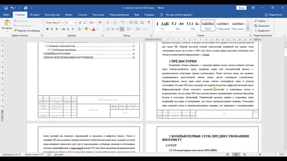The width and height of the screenshot is (287, 161).
Task: Apply the 111 heading style
Action: point(162,25)
